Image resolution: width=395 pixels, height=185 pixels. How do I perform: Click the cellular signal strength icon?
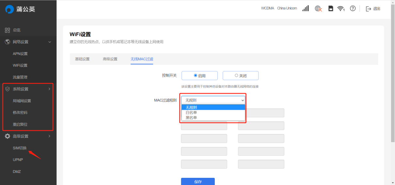306,8
